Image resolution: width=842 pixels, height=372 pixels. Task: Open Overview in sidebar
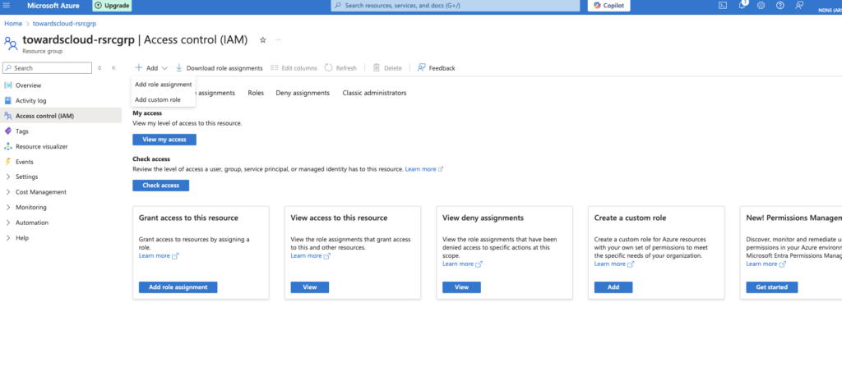point(28,85)
